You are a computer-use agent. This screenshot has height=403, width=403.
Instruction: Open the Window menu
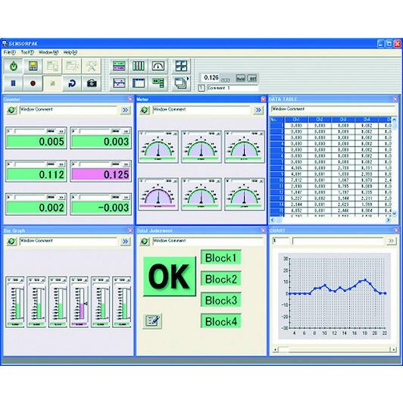[48, 52]
